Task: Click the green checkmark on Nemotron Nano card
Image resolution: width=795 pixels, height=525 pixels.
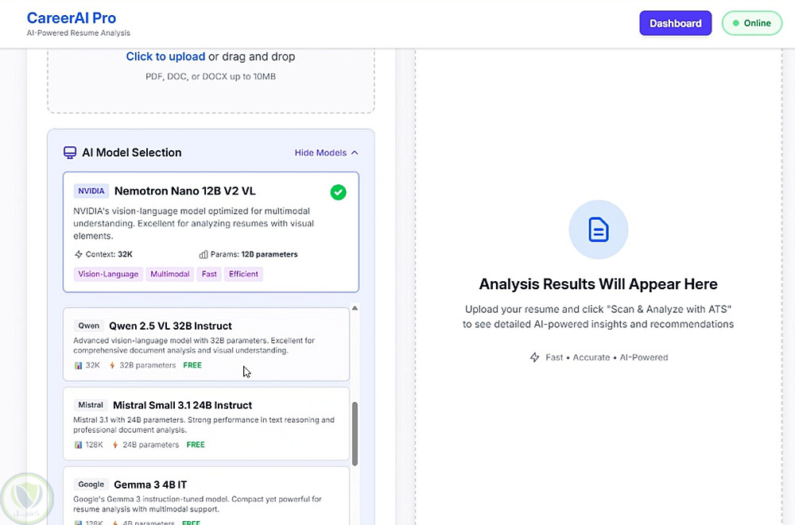Action: pos(338,192)
